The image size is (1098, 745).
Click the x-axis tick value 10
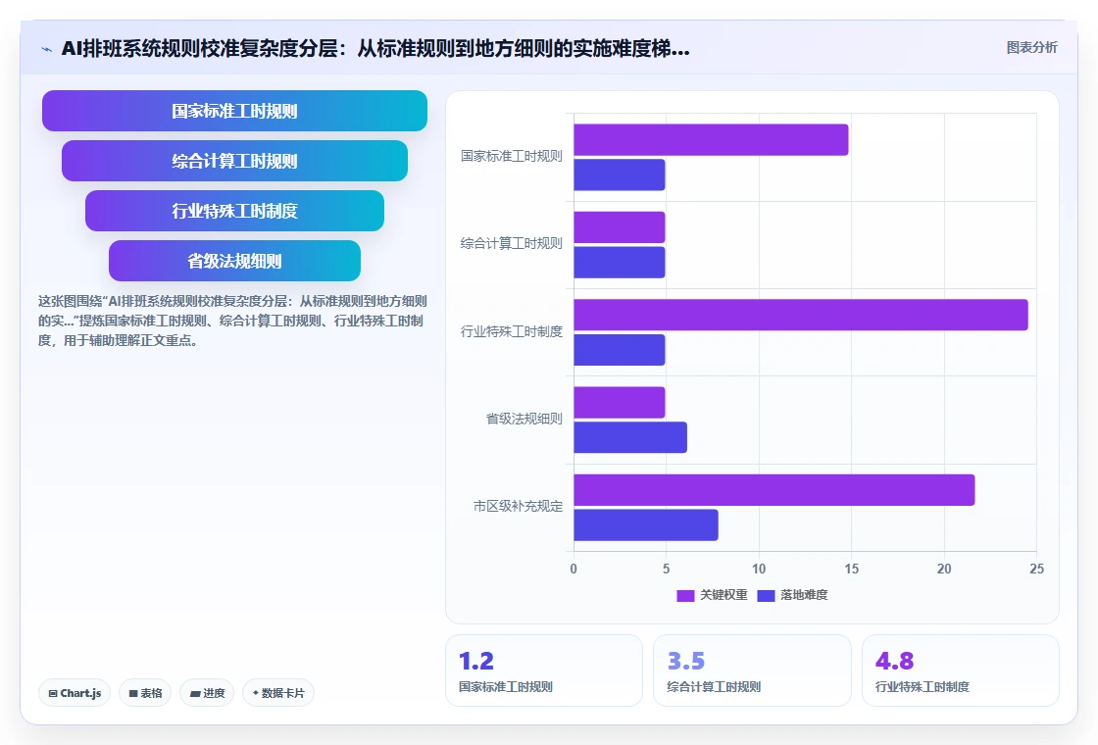[759, 570]
